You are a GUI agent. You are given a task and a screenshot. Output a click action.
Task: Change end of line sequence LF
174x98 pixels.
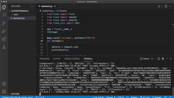pos(127,97)
